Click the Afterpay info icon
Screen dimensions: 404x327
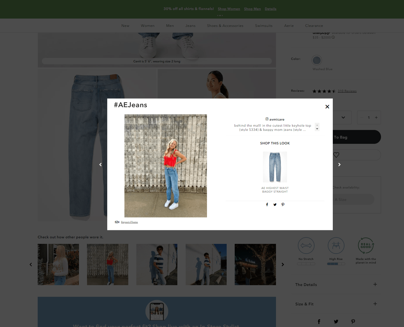pyautogui.click(x=333, y=37)
